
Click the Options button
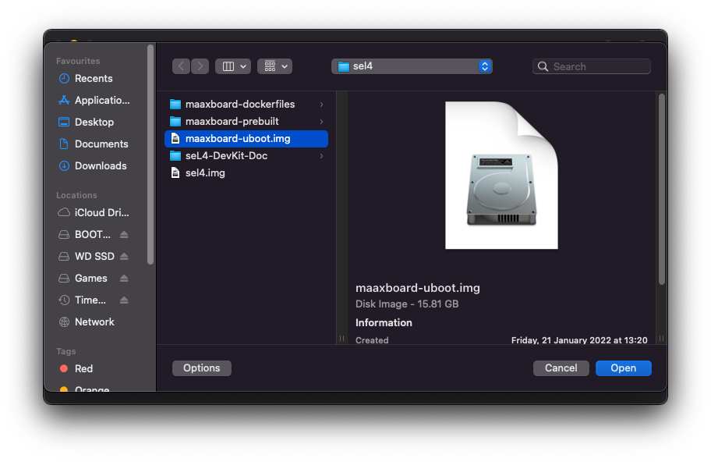tap(201, 368)
